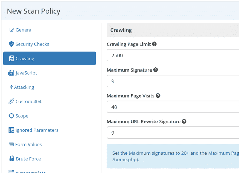Viewport: 239px width, 173px height.
Task: Click the Maximum URL Rewrite Signature help icon
Action: 184,121
